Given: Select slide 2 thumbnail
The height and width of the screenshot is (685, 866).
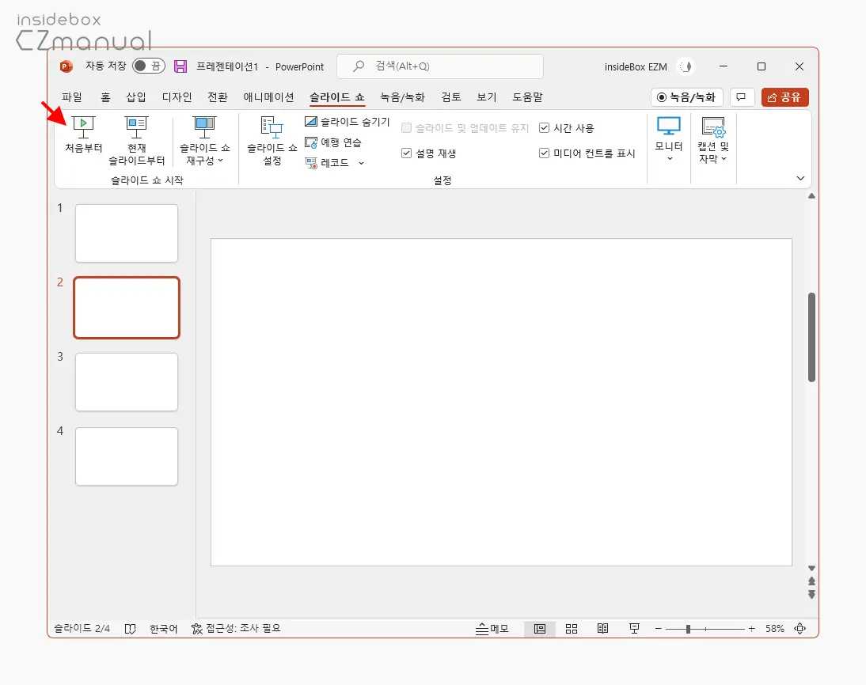Looking at the screenshot, I should pyautogui.click(x=127, y=308).
